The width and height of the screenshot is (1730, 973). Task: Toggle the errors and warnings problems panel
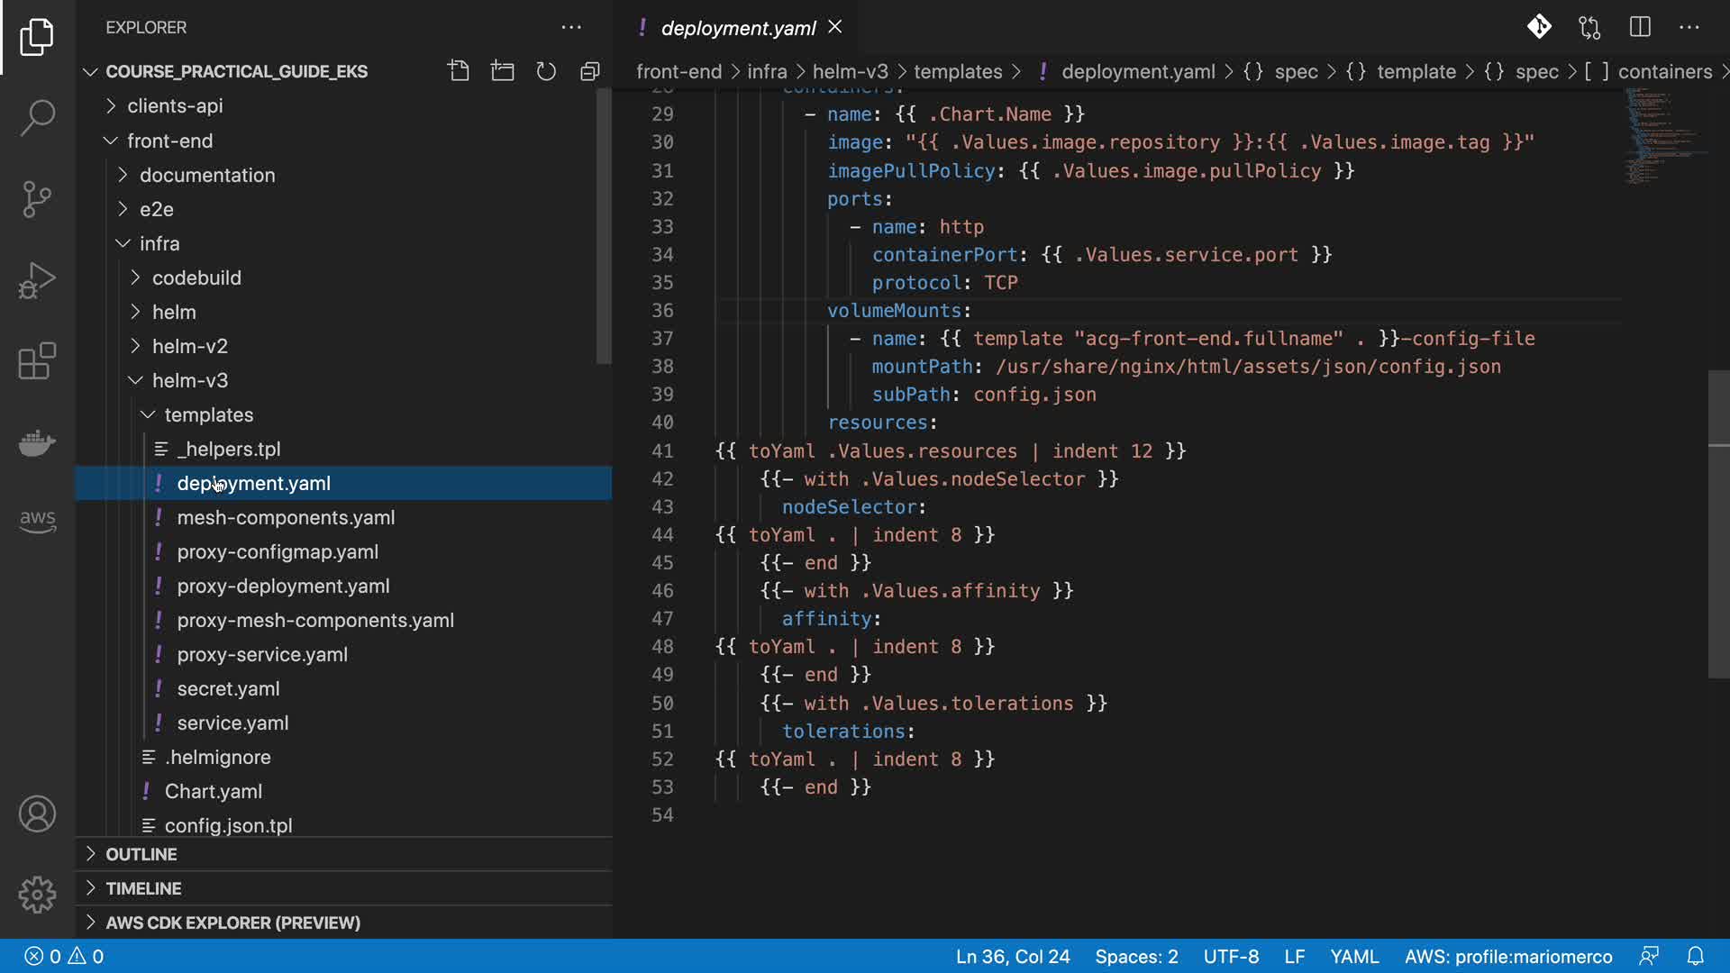coord(64,956)
